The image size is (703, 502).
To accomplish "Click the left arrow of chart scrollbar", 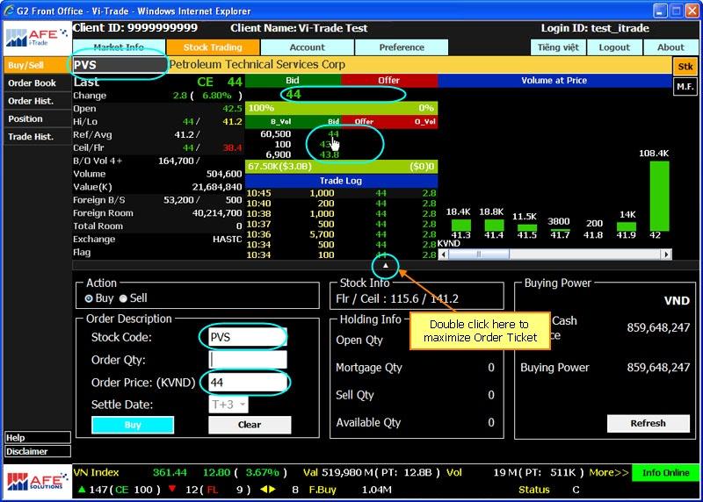I will 444,255.
